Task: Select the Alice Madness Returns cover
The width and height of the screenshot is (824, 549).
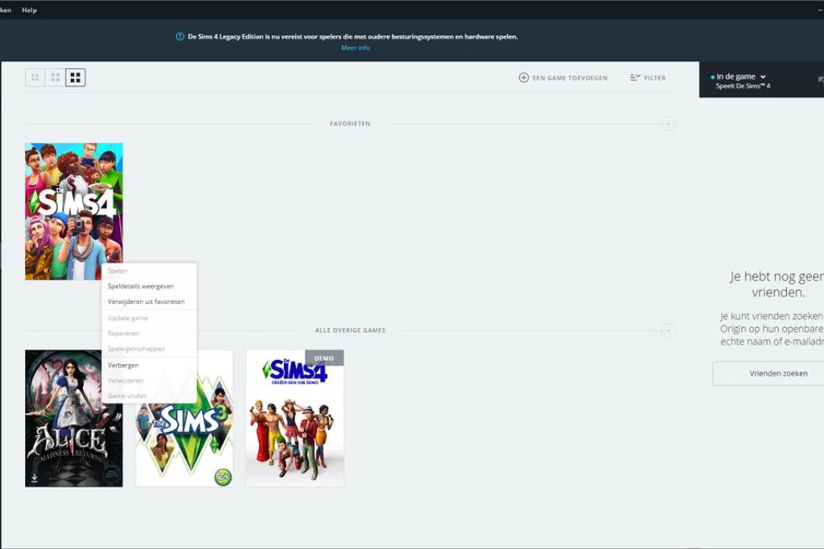Action: click(x=74, y=418)
